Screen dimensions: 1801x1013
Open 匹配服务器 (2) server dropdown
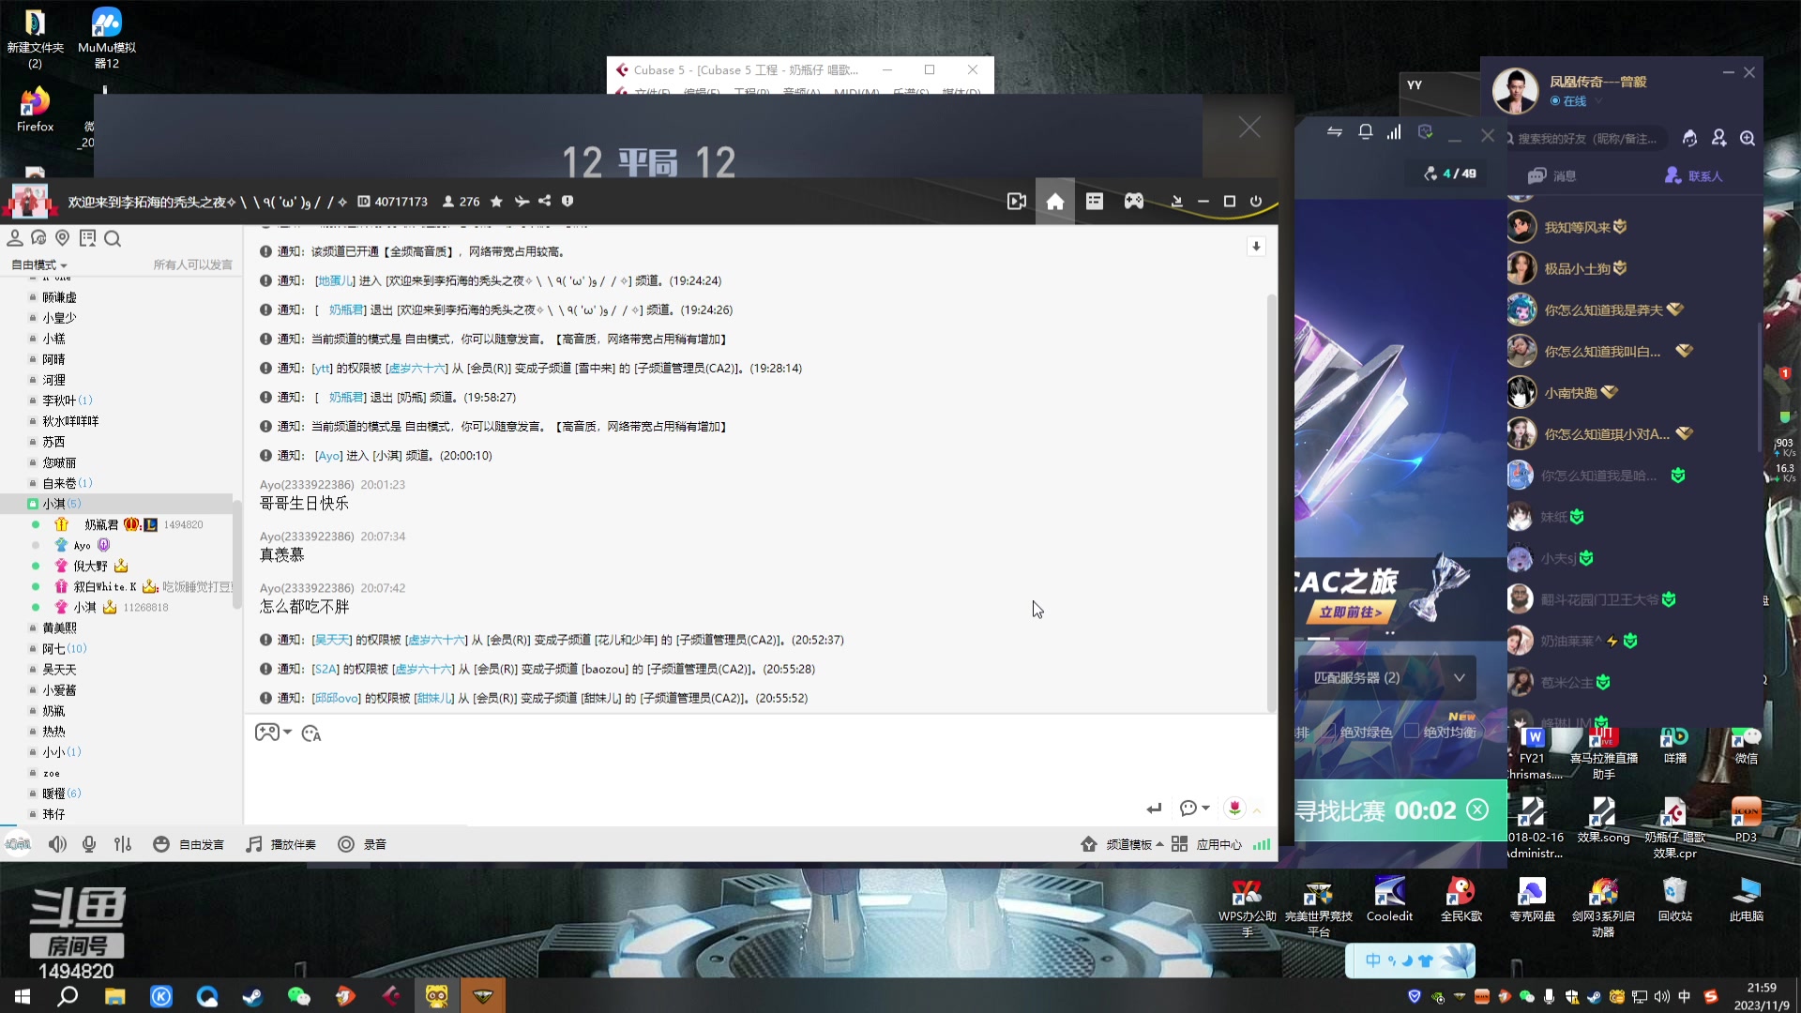pyautogui.click(x=1388, y=677)
